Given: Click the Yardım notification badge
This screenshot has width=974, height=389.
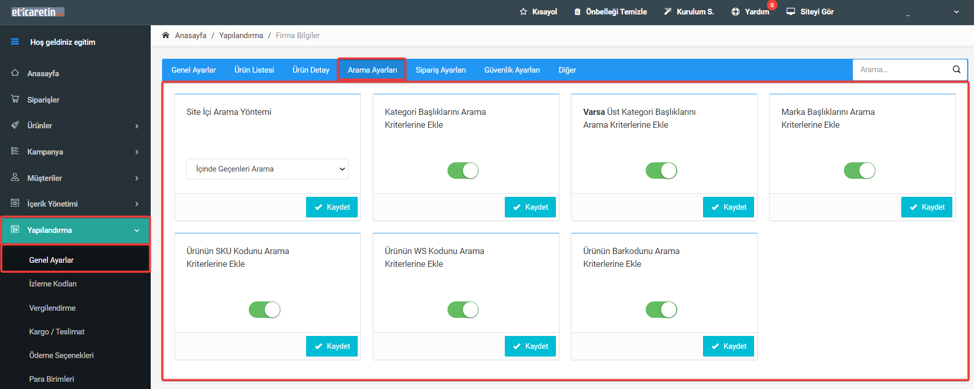Looking at the screenshot, I should [772, 5].
